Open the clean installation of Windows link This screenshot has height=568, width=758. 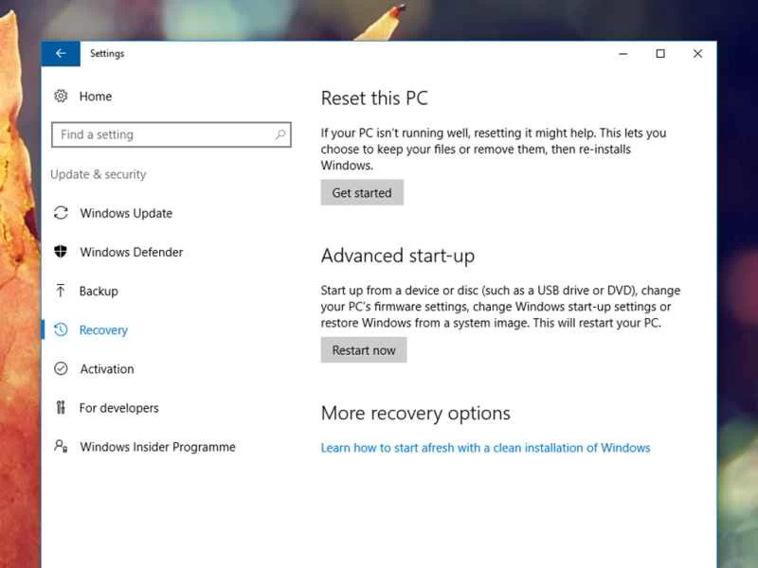coord(486,447)
